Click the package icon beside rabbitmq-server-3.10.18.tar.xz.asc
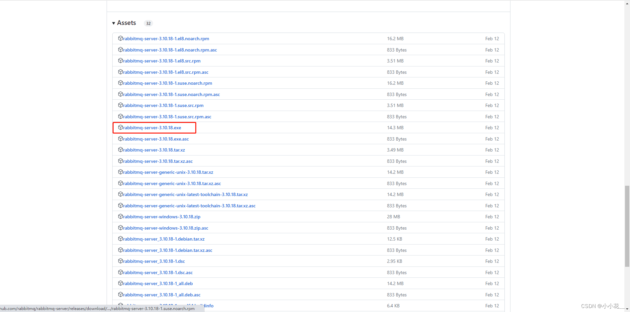The width and height of the screenshot is (630, 312). [121, 161]
